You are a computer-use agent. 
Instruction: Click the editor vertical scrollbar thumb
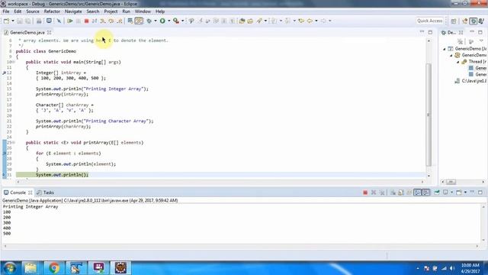[x=429, y=115]
